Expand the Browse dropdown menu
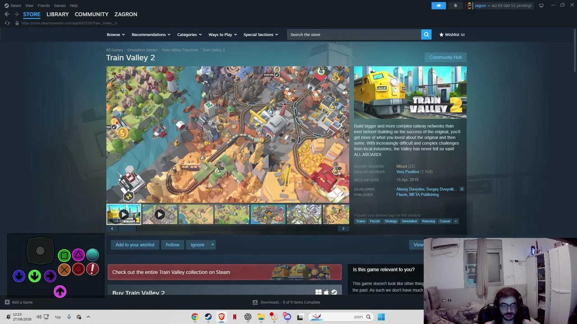Screen dimensions: 577x324 click(115, 35)
